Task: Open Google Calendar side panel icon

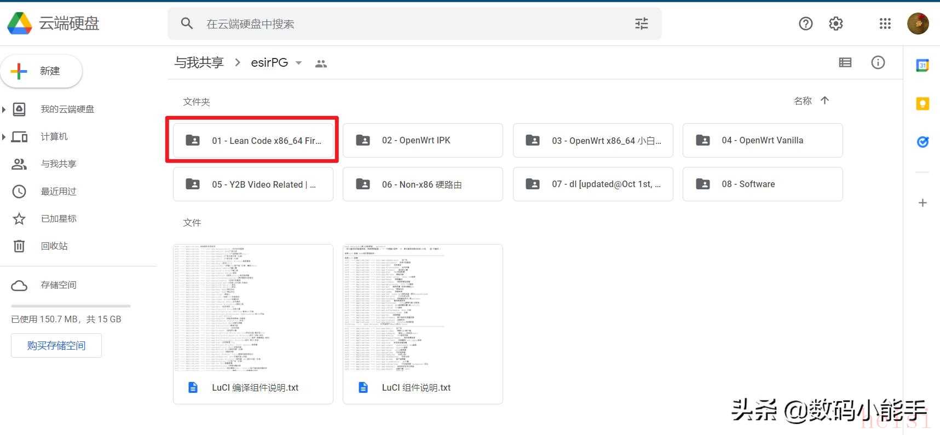Action: coord(922,65)
